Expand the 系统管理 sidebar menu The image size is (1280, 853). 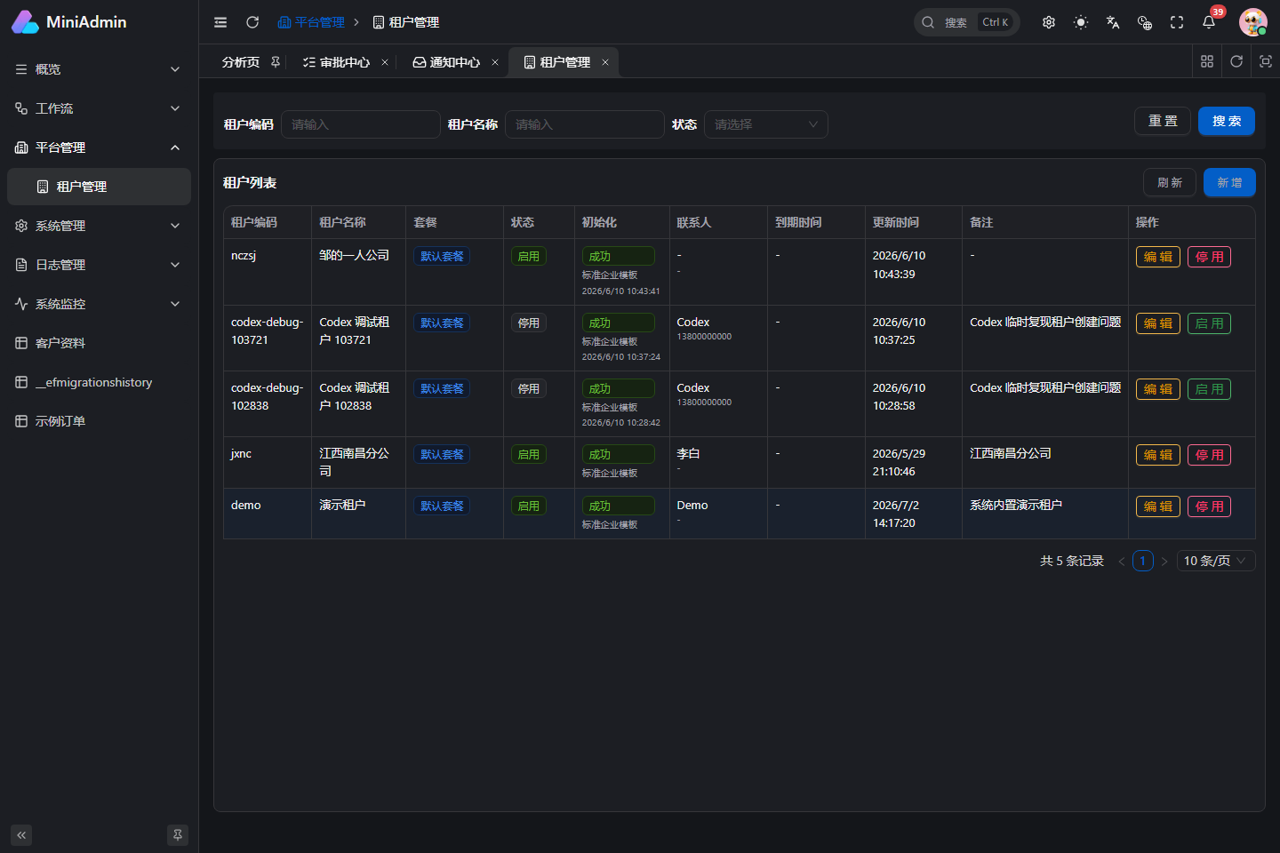[99, 226]
